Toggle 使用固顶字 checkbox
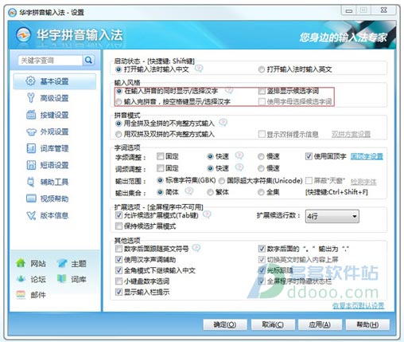404x342 pixels. (309, 156)
